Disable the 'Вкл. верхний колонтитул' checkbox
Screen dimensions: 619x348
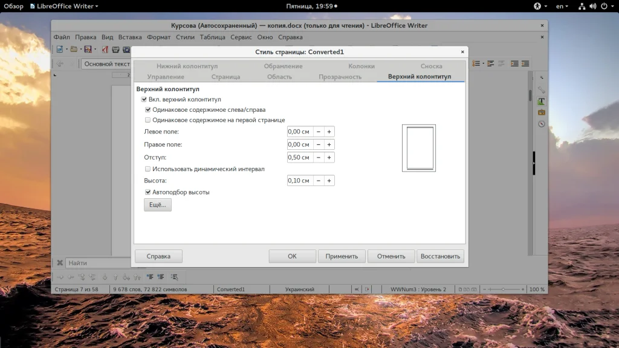(144, 99)
